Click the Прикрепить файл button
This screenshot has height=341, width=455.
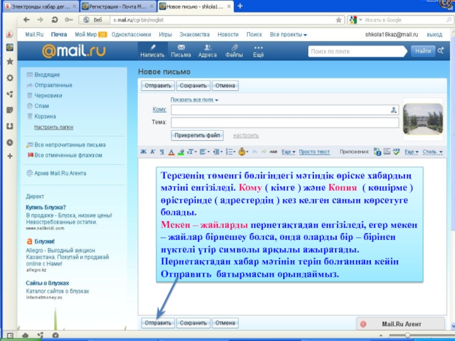click(197, 135)
